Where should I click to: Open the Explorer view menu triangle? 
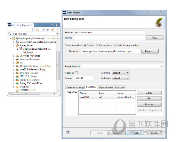[x=58, y=29]
